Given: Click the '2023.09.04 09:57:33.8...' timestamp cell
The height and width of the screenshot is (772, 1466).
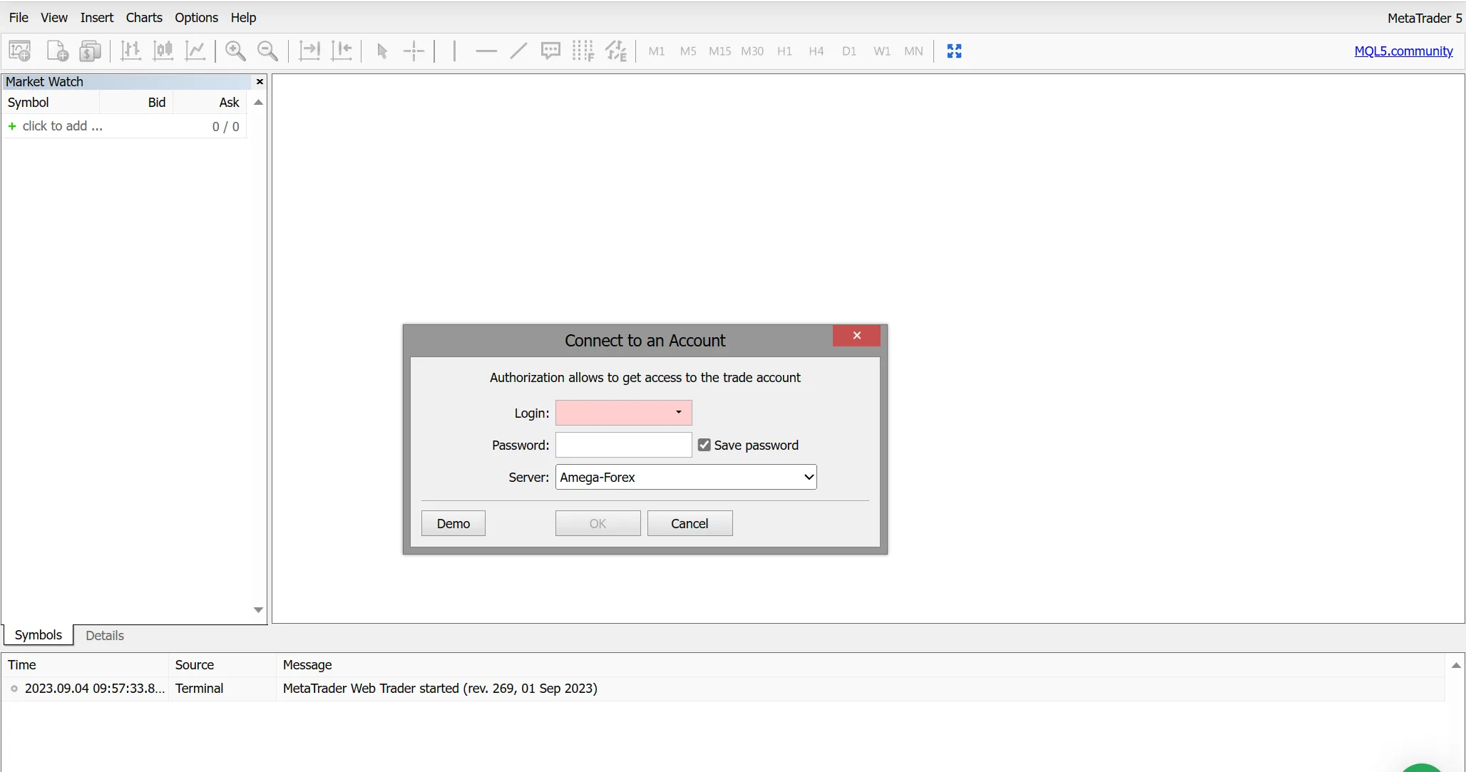Looking at the screenshot, I should pos(95,689).
